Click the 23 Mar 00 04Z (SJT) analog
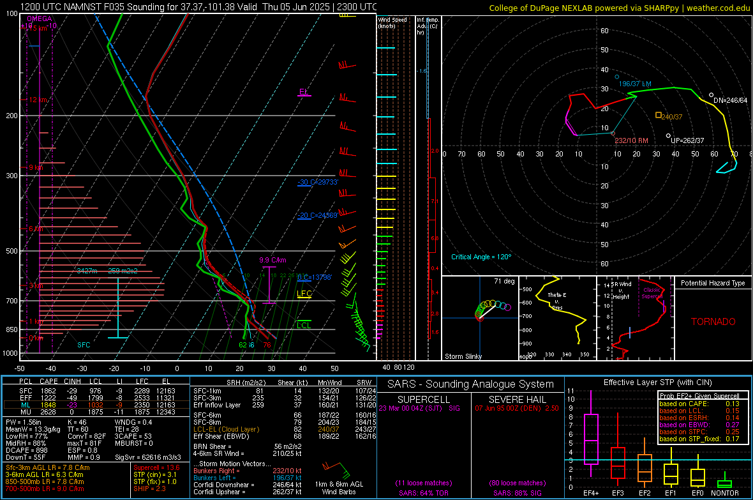This screenshot has width=753, height=500. pyautogui.click(x=419, y=408)
